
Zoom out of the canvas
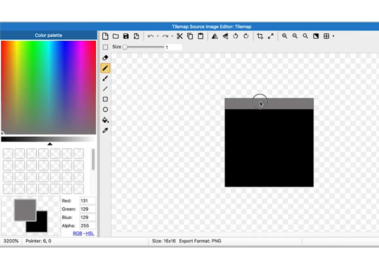pyautogui.click(x=295, y=36)
